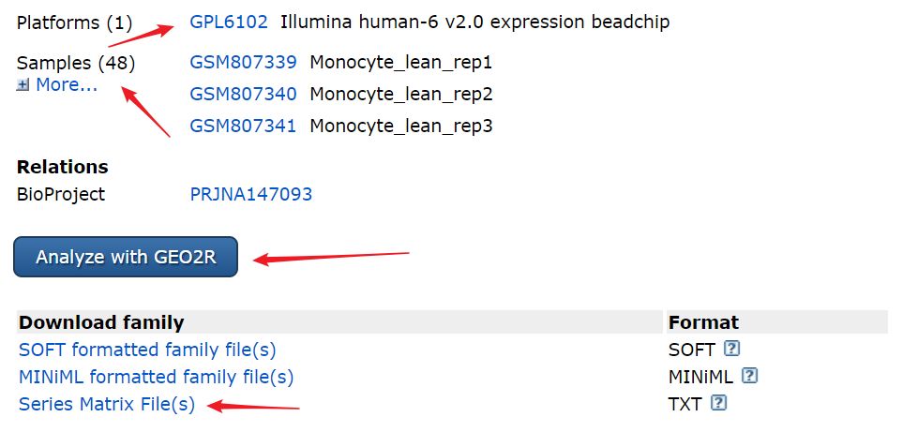Expand the Samples list via More...

[x=67, y=85]
